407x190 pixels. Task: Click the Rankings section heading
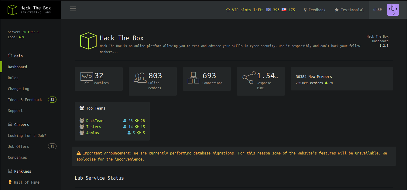pyautogui.click(x=23, y=171)
